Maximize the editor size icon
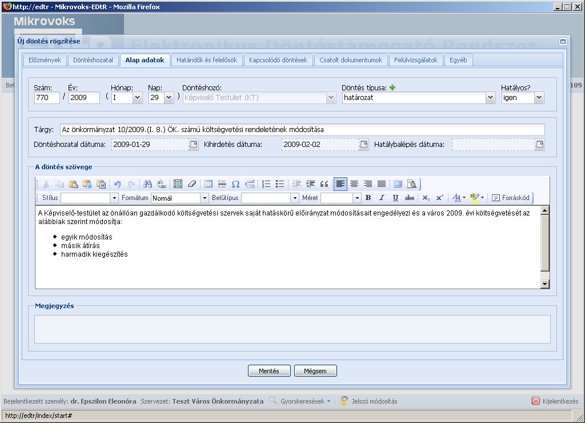Screen dimensions: 585x423 (398, 184)
